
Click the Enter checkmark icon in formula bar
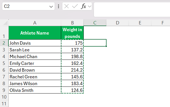point(75,6)
